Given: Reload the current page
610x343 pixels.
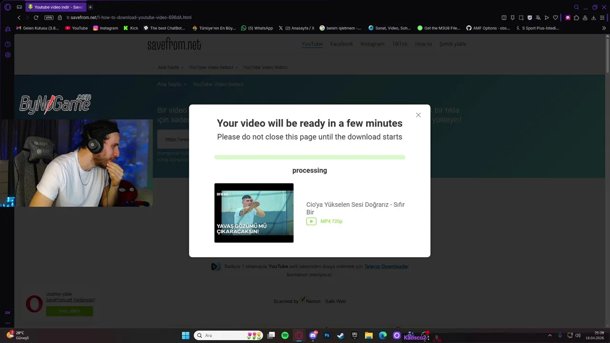Looking at the screenshot, I should 36,18.
